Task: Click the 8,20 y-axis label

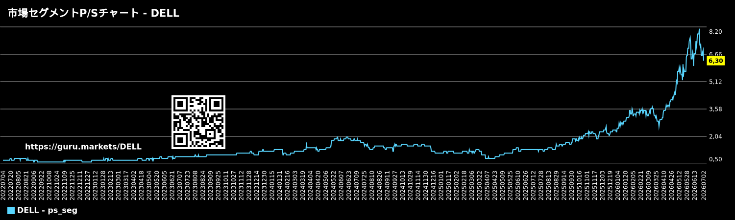Action: point(715,32)
